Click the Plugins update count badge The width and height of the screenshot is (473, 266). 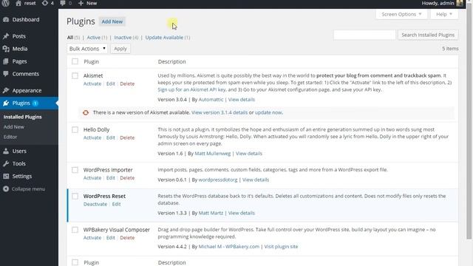tap(35, 103)
